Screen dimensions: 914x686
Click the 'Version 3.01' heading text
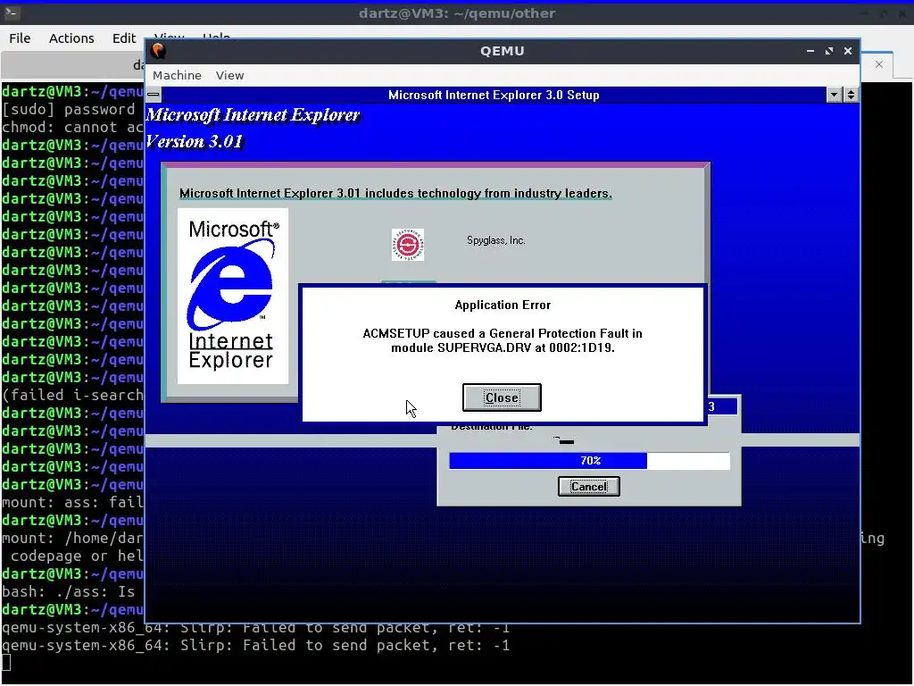tap(194, 141)
